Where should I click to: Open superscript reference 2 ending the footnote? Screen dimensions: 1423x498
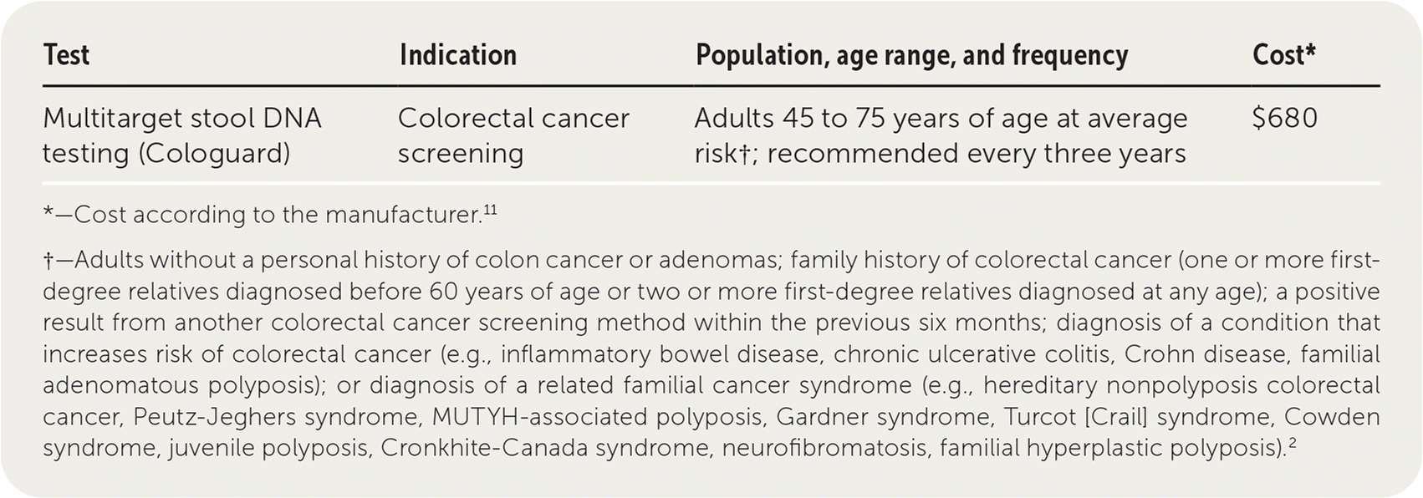[x=1292, y=443]
